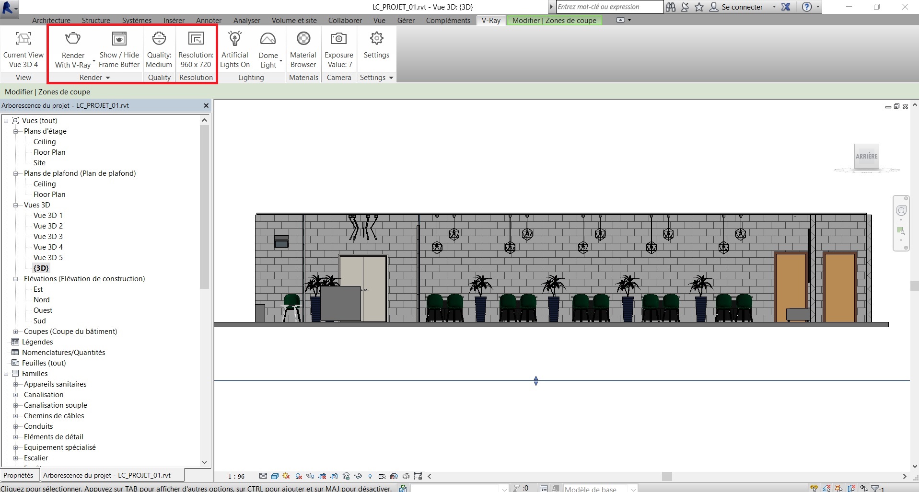Screen dimensions: 919x492
Task: Collapse the Vues 3D branch
Action: point(16,205)
